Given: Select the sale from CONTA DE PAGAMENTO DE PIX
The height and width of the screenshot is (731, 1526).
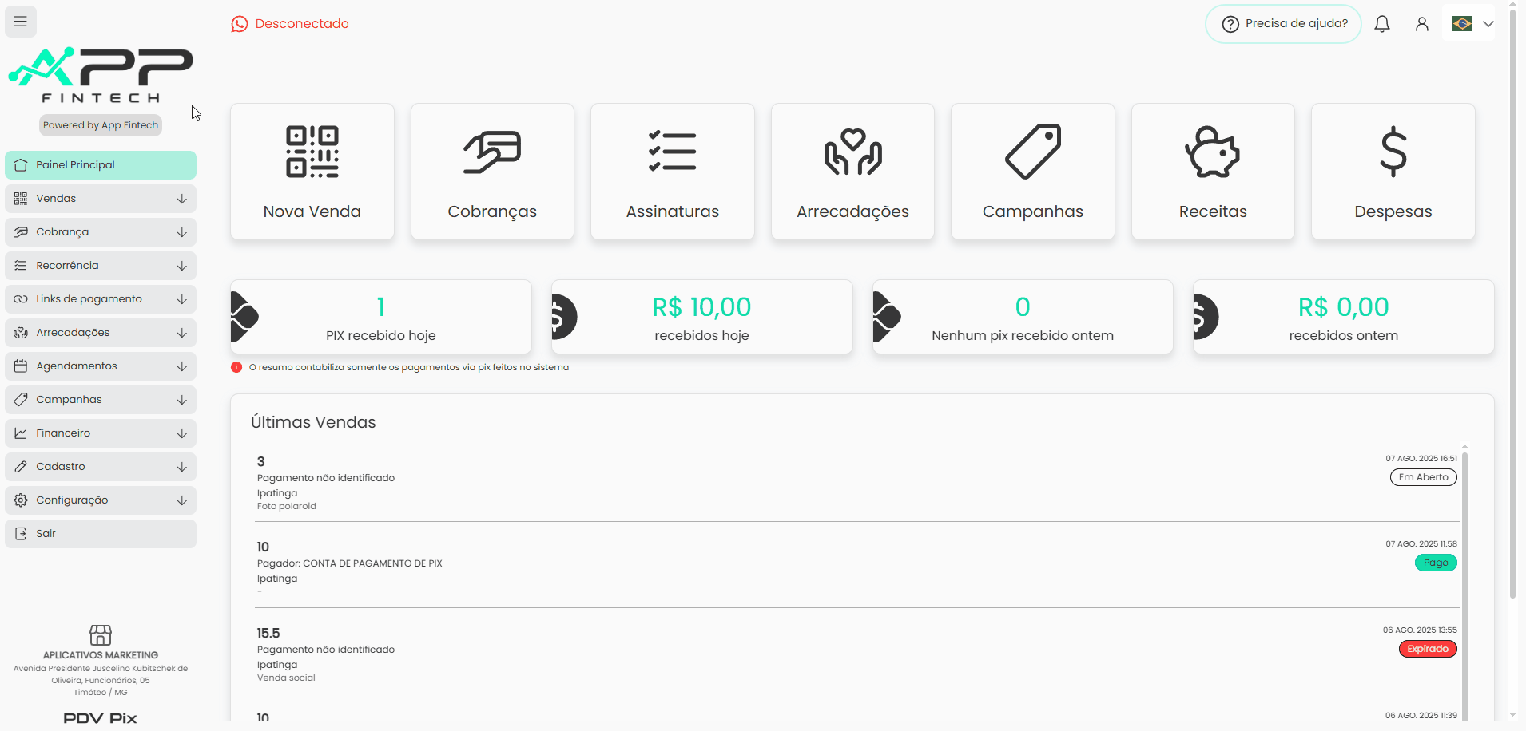Looking at the screenshot, I should 856,569.
